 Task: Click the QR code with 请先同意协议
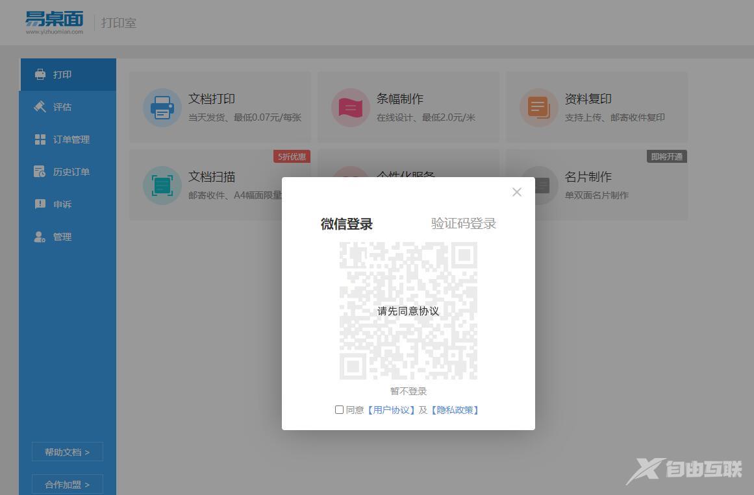pos(408,311)
